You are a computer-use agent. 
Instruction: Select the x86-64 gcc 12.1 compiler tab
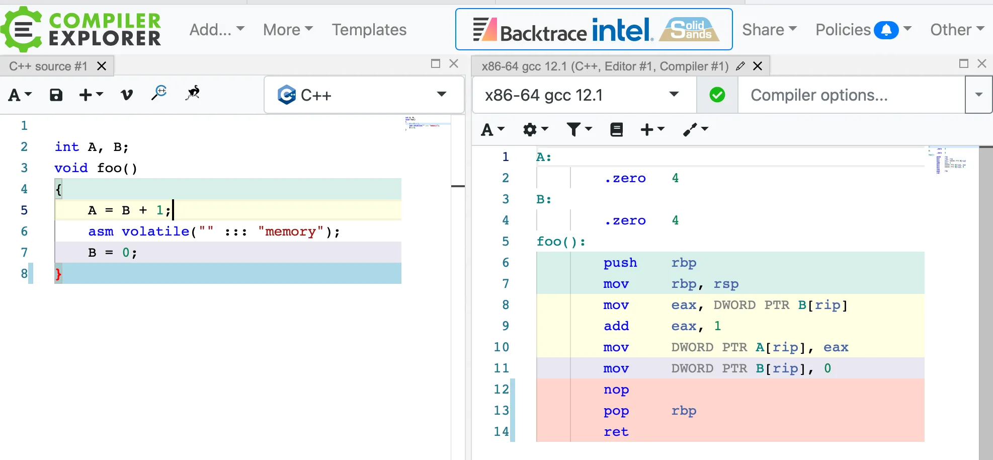(x=605, y=66)
